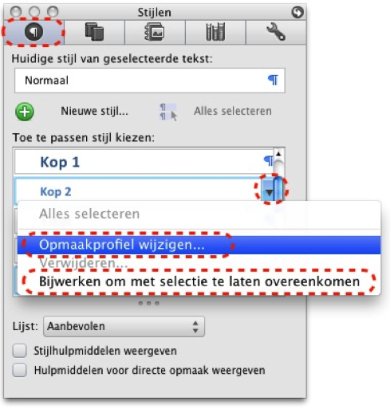Open the Styles tab with the pilcrow icon

[33, 32]
